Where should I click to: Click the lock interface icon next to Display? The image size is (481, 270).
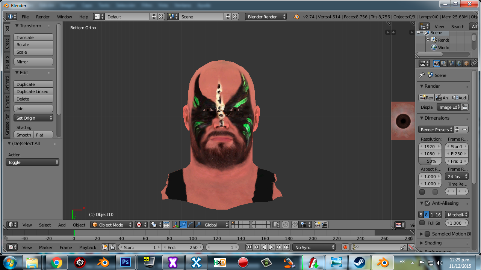pos(465,107)
